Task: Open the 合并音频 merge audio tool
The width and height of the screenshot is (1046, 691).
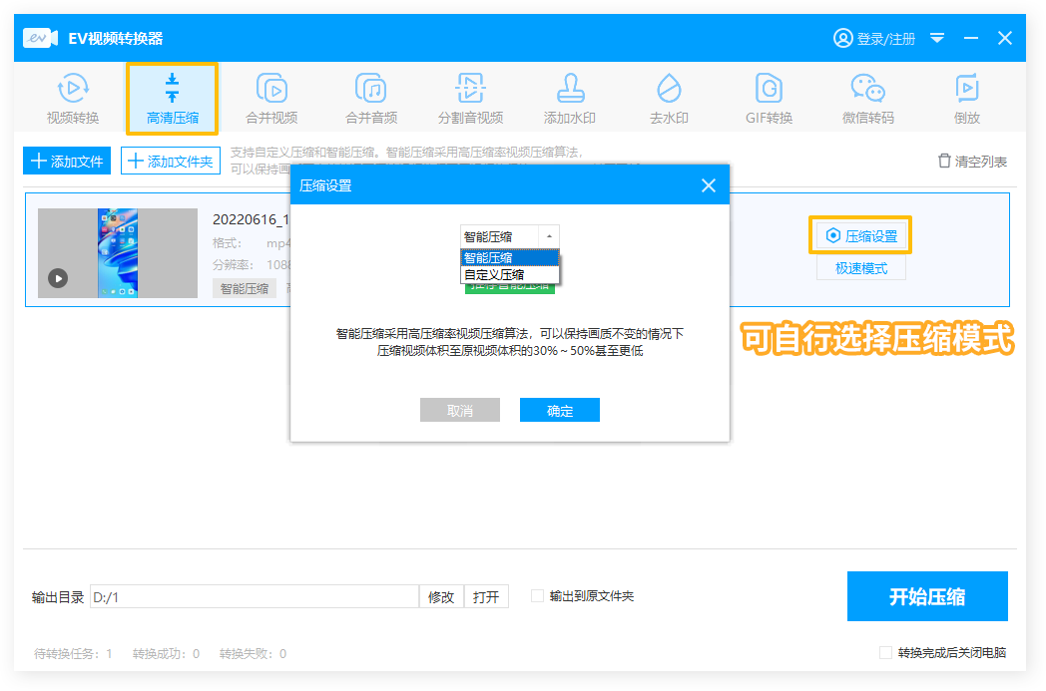Action: click(371, 98)
